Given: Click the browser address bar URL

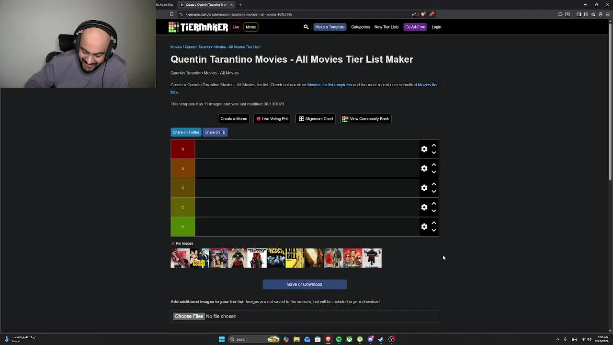Looking at the screenshot, I should (x=239, y=14).
